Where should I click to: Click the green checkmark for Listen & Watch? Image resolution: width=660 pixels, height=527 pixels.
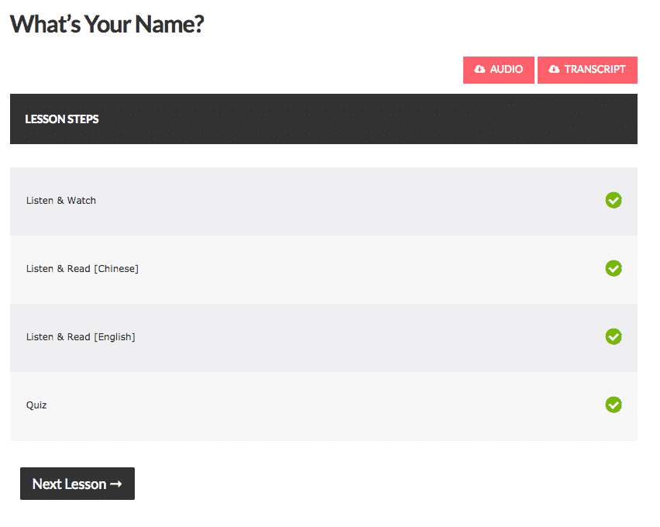point(614,201)
